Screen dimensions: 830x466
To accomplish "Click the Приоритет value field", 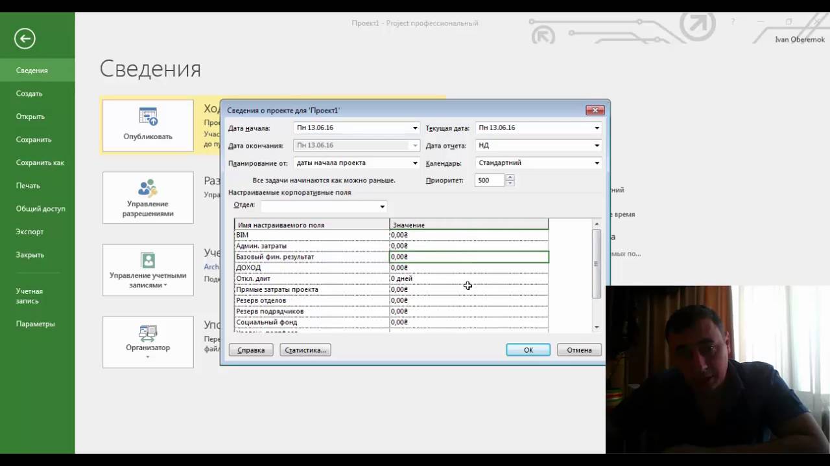I will click(490, 181).
